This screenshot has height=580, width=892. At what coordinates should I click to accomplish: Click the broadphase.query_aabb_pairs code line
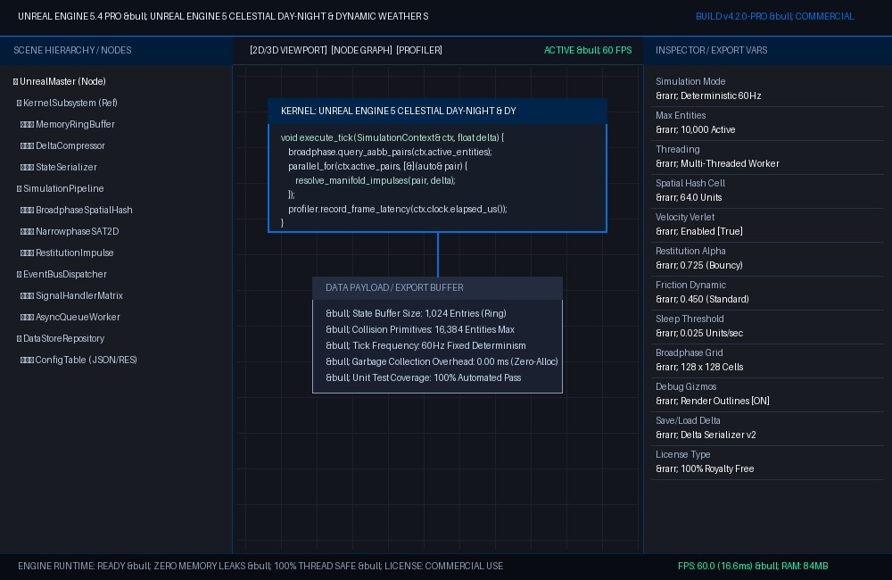point(390,152)
